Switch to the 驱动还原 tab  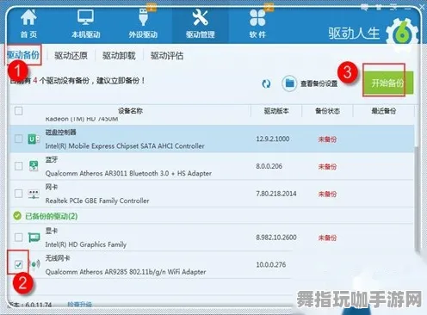pos(71,55)
